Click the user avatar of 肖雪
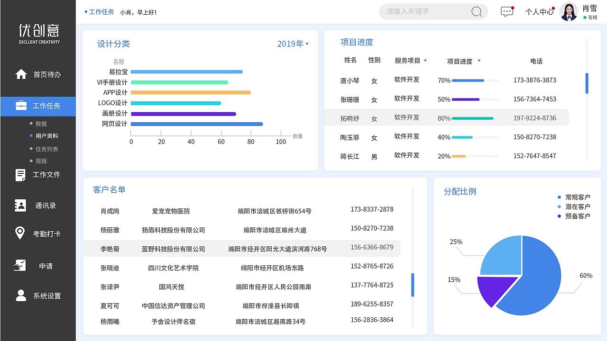The height and width of the screenshot is (341, 607). 569,12
